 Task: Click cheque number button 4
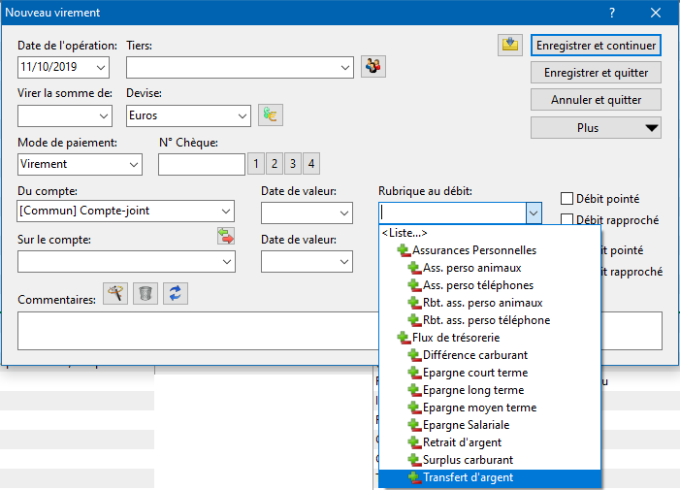coord(311,163)
